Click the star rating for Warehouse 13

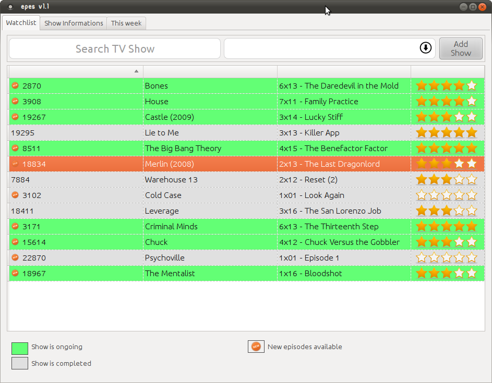pyautogui.click(x=446, y=180)
